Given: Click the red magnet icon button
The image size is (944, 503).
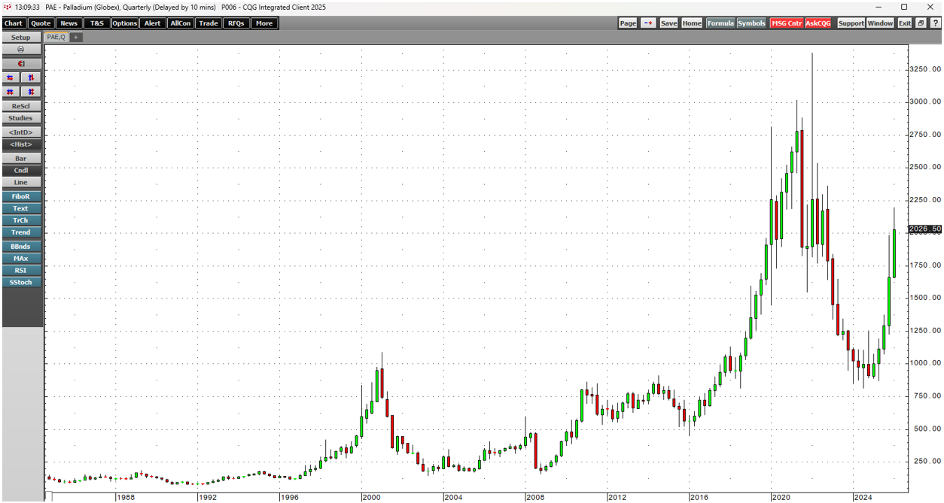Looking at the screenshot, I should (x=21, y=64).
